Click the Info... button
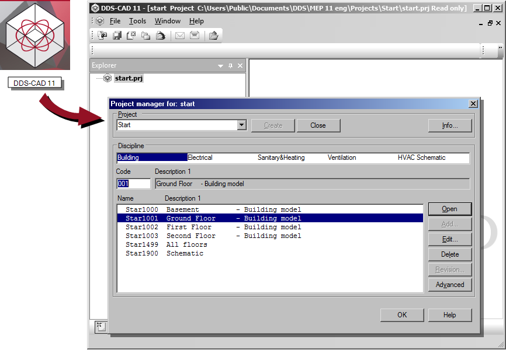The image size is (506, 350). click(x=449, y=125)
